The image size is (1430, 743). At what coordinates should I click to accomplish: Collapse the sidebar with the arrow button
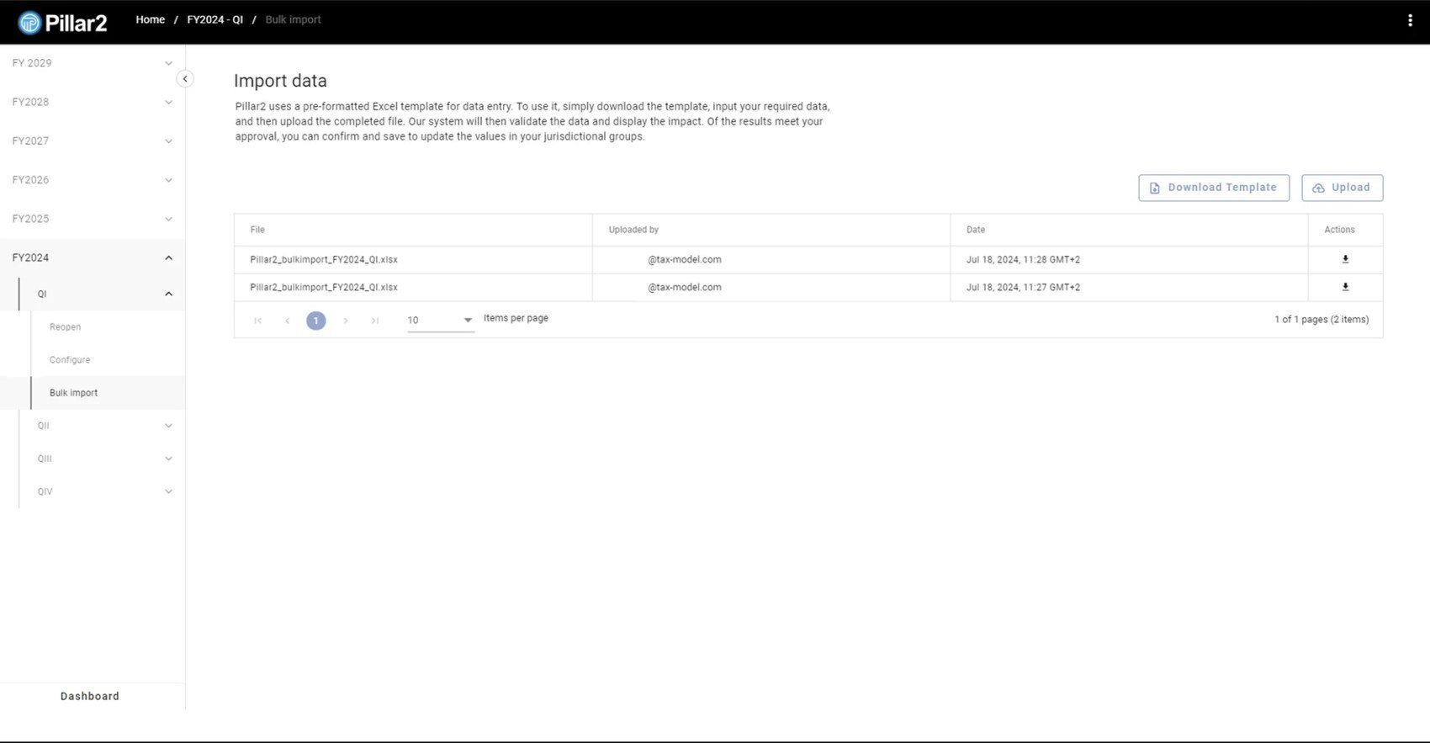[x=185, y=79]
